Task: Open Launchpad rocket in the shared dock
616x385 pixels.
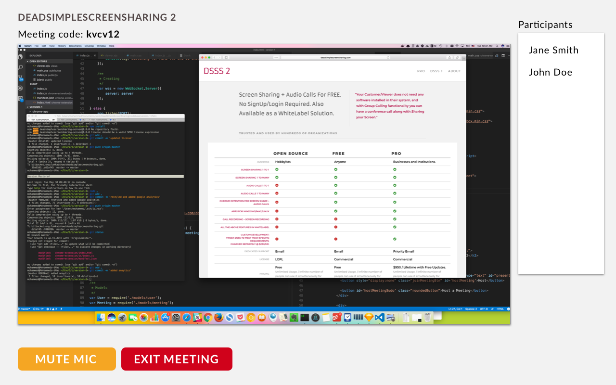Action: pyautogui.click(x=122, y=318)
